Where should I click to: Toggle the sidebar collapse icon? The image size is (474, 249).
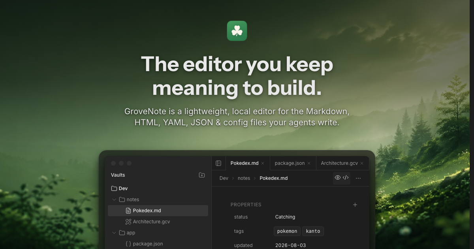[x=218, y=163]
